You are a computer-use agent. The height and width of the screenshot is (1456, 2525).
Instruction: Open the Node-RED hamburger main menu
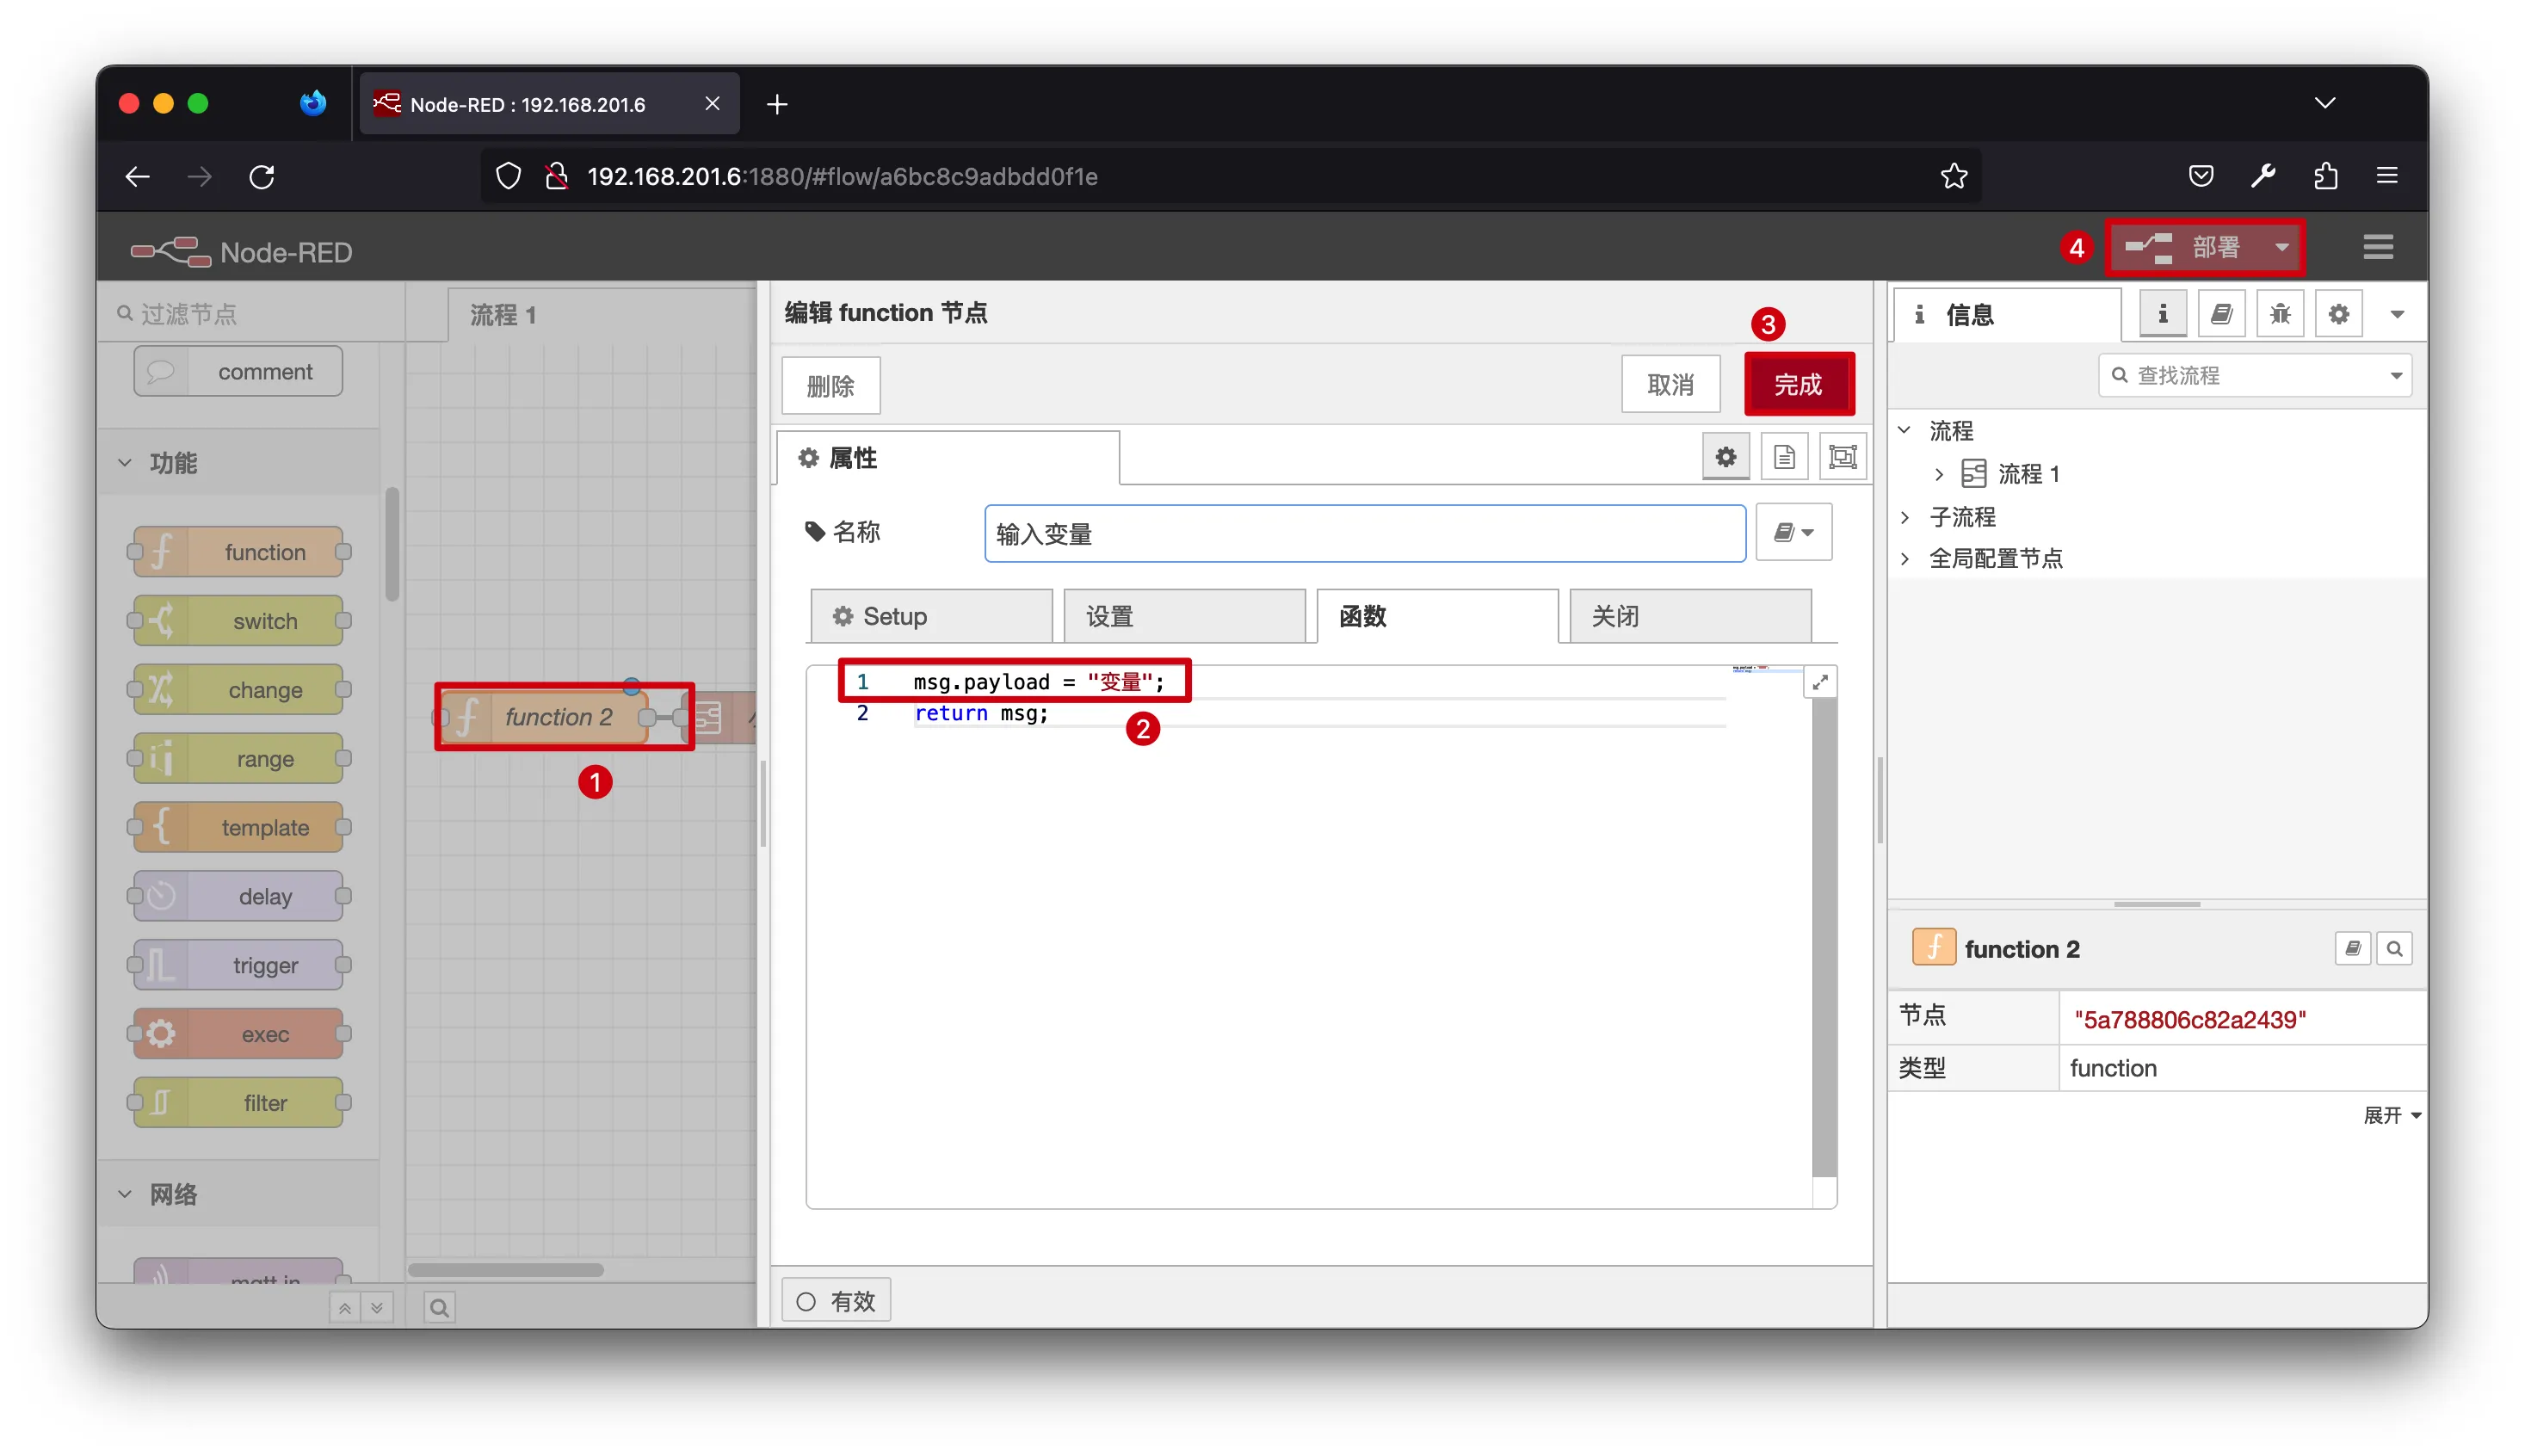coord(2377,247)
